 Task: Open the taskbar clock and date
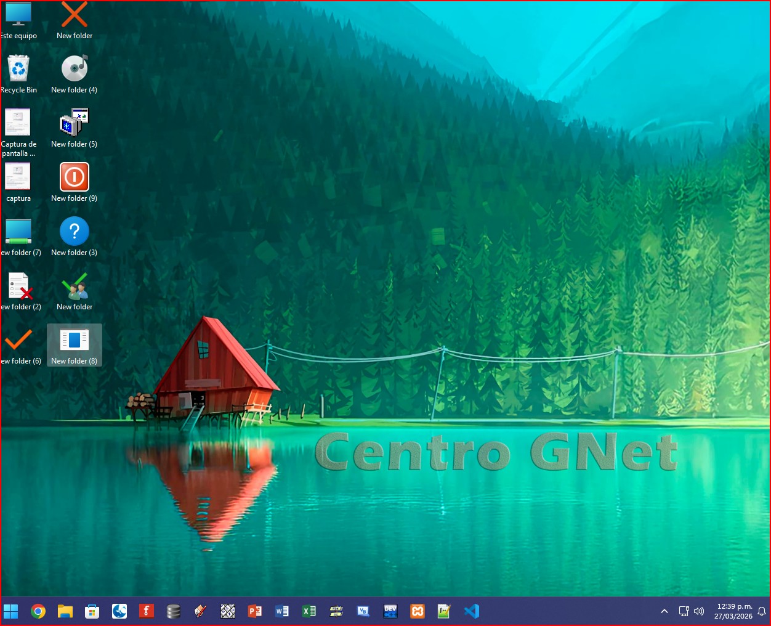[x=733, y=611]
